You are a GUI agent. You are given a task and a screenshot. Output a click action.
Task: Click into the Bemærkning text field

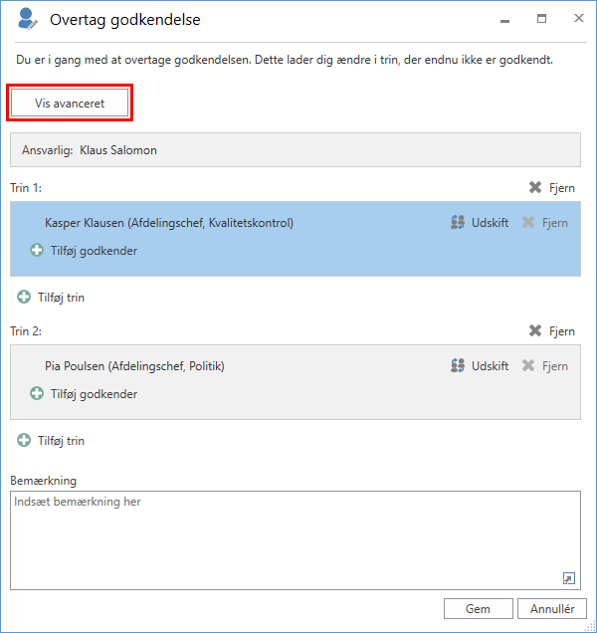[296, 540]
